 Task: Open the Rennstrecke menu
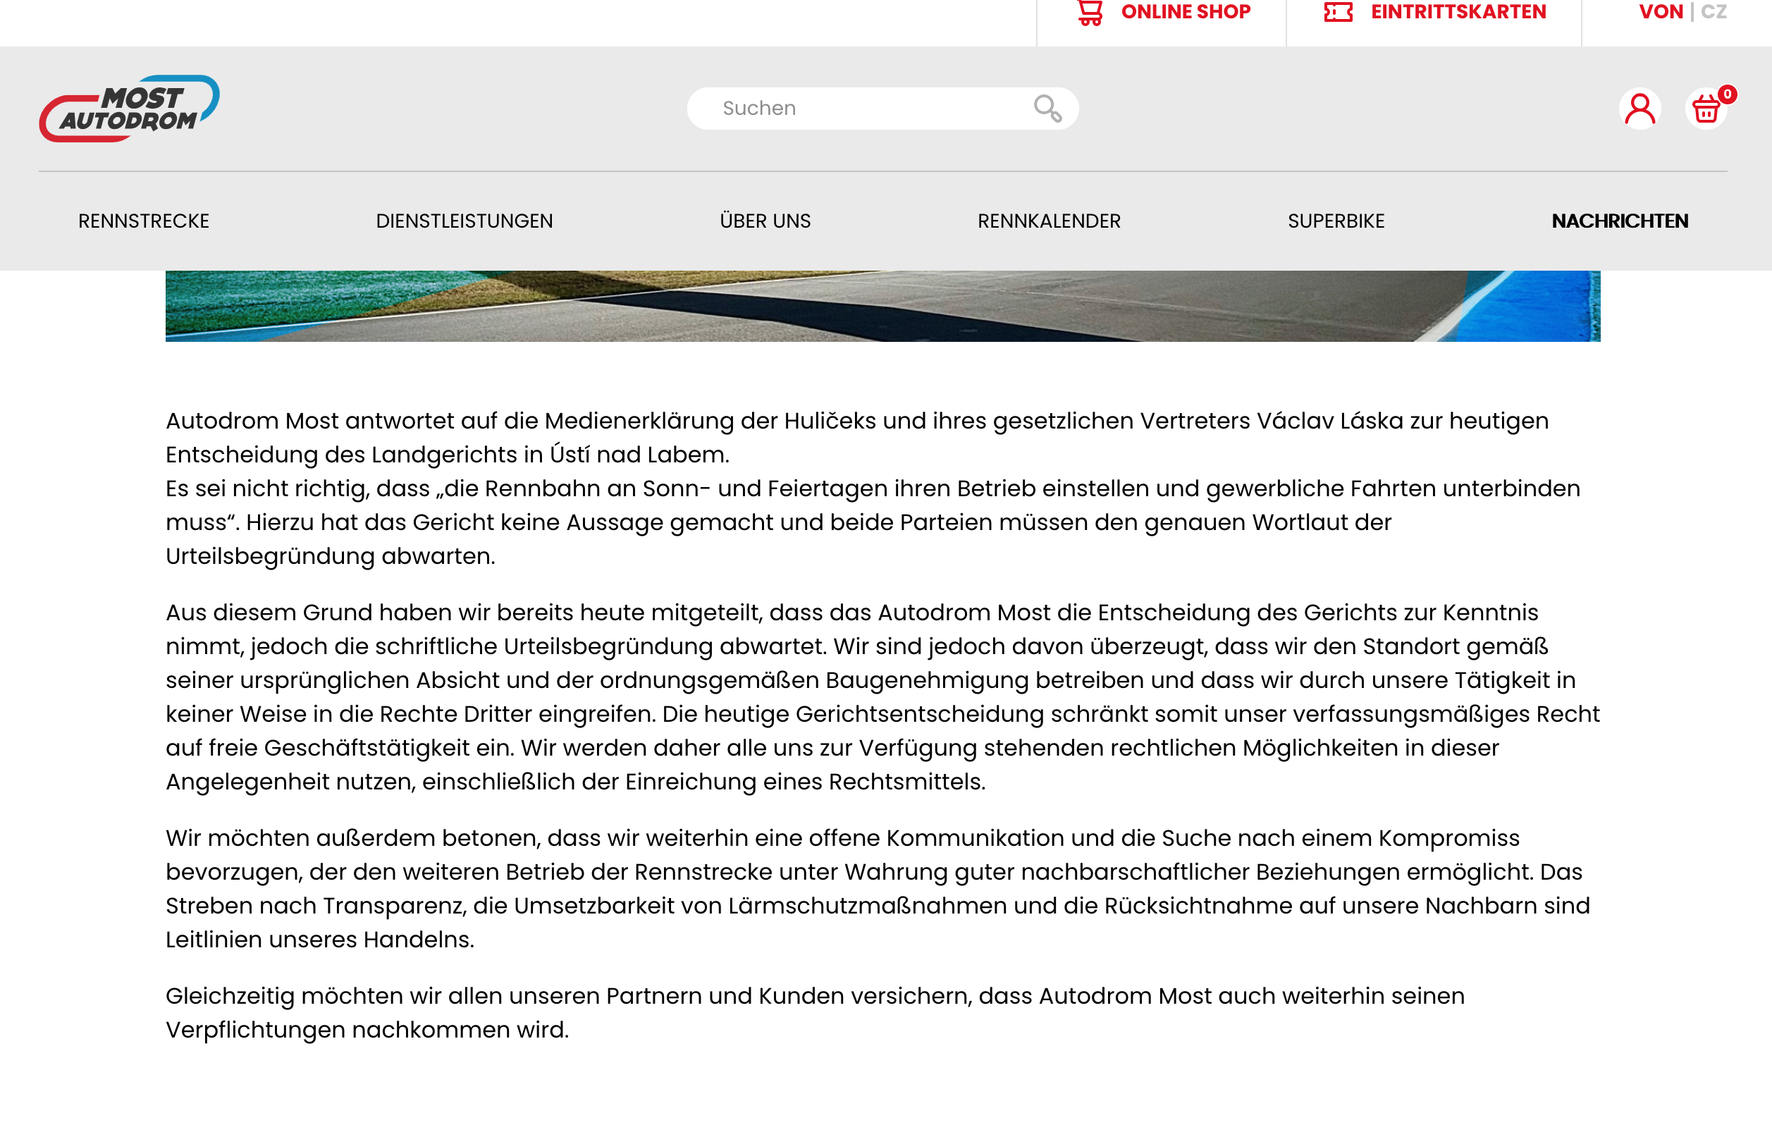pos(144,221)
